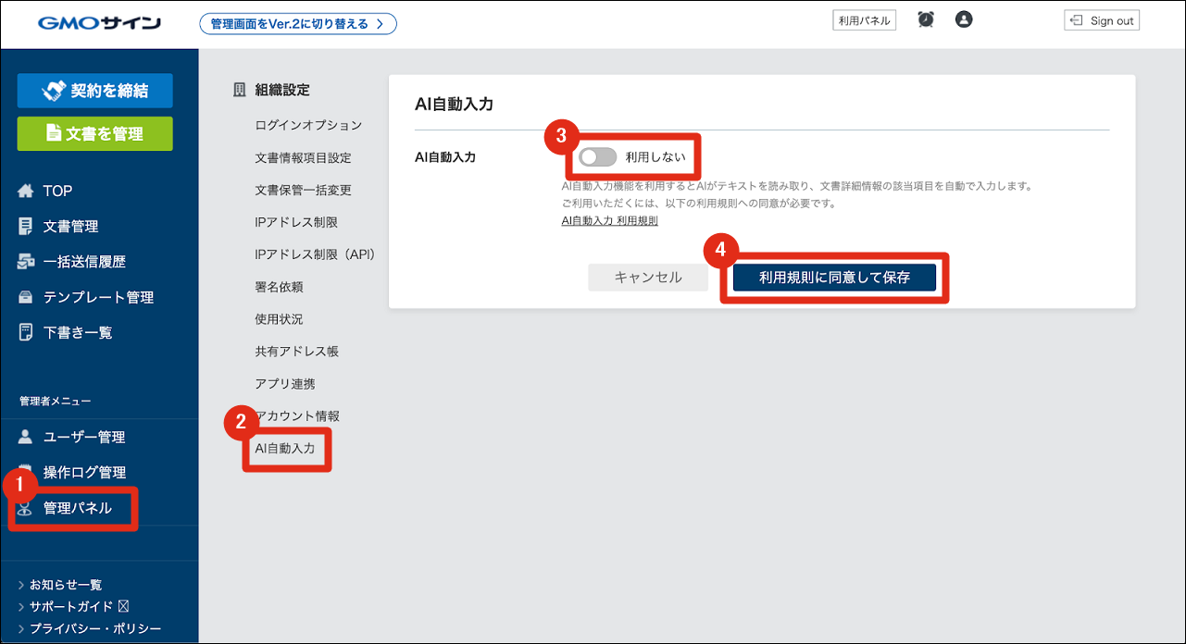Expand the お知らせ一覧 chevron link
This screenshot has width=1186, height=644.
(x=21, y=585)
